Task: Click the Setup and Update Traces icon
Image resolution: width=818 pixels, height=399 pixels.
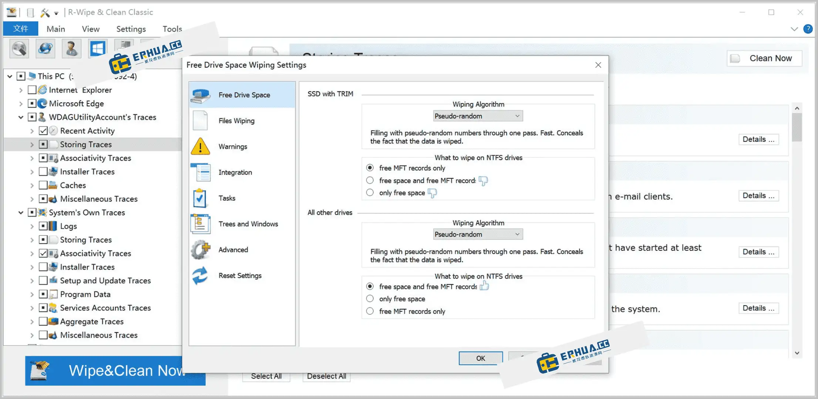Action: [54, 281]
